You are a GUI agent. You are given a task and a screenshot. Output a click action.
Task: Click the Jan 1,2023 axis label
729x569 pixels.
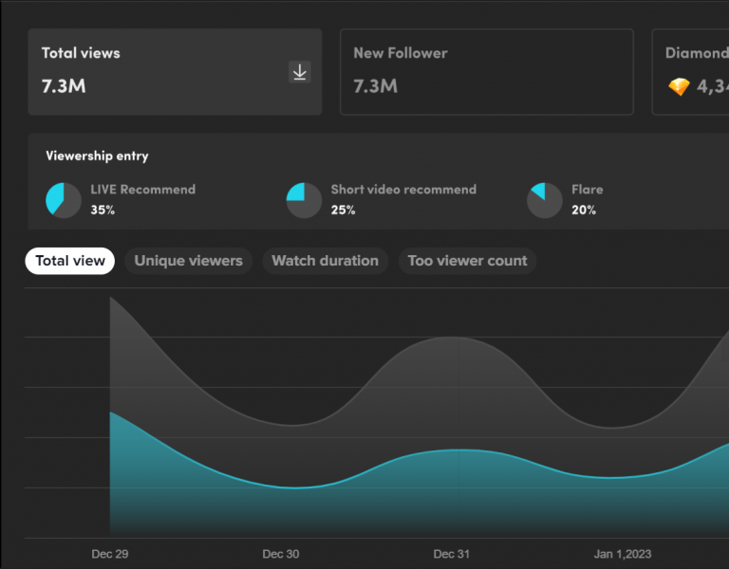click(x=623, y=554)
